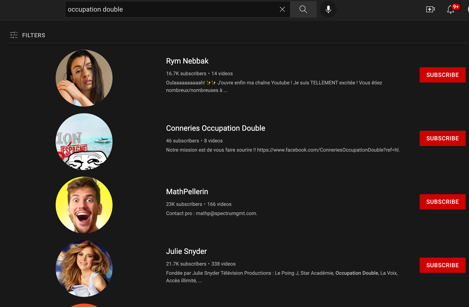Subscribe to Conneries Occupation Double
The height and width of the screenshot is (307, 469).
coord(442,138)
